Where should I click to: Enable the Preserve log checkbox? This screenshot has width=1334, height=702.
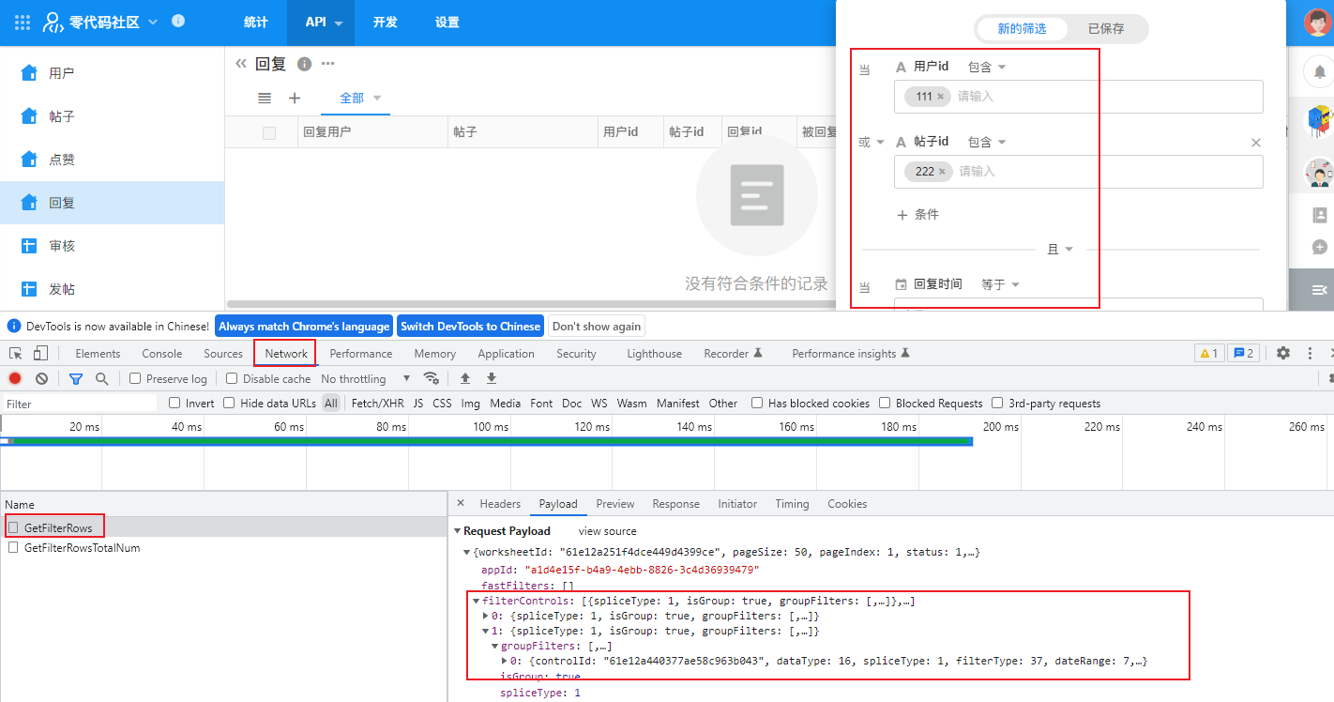click(136, 378)
